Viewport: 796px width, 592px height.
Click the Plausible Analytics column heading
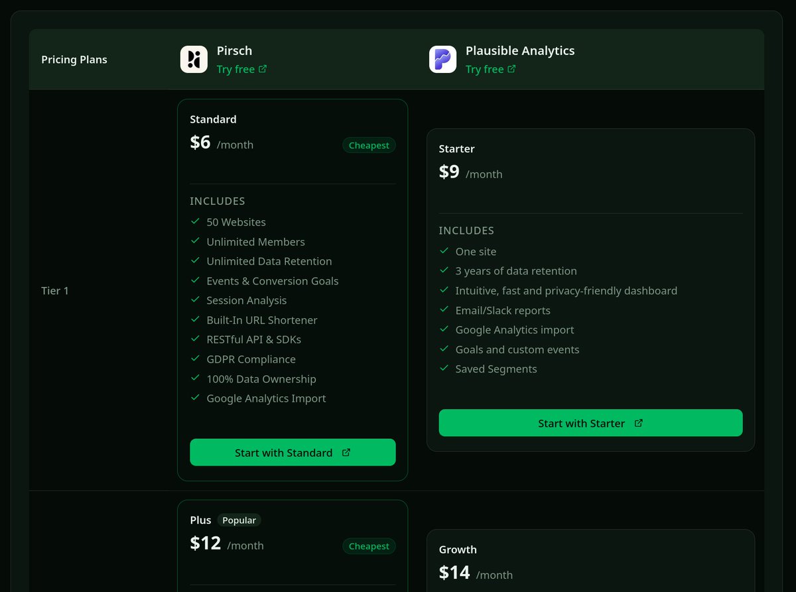pos(520,50)
